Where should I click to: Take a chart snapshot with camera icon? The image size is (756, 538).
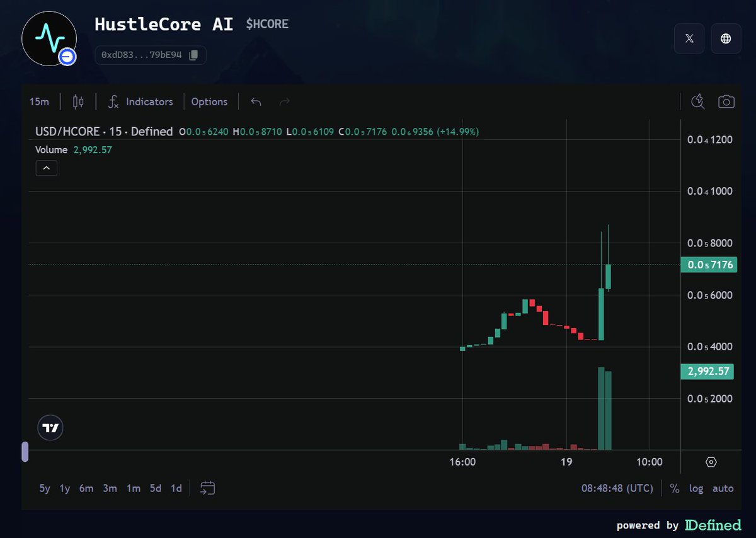pos(726,101)
